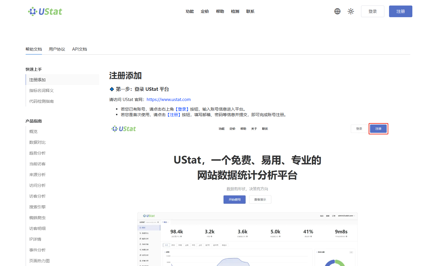Screen dimensions: 431x266
Task: Open 访客分析 in the sidebar
Action: (x=62, y=196)
